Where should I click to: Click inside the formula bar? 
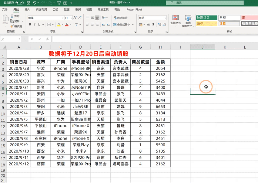(x=155, y=39)
